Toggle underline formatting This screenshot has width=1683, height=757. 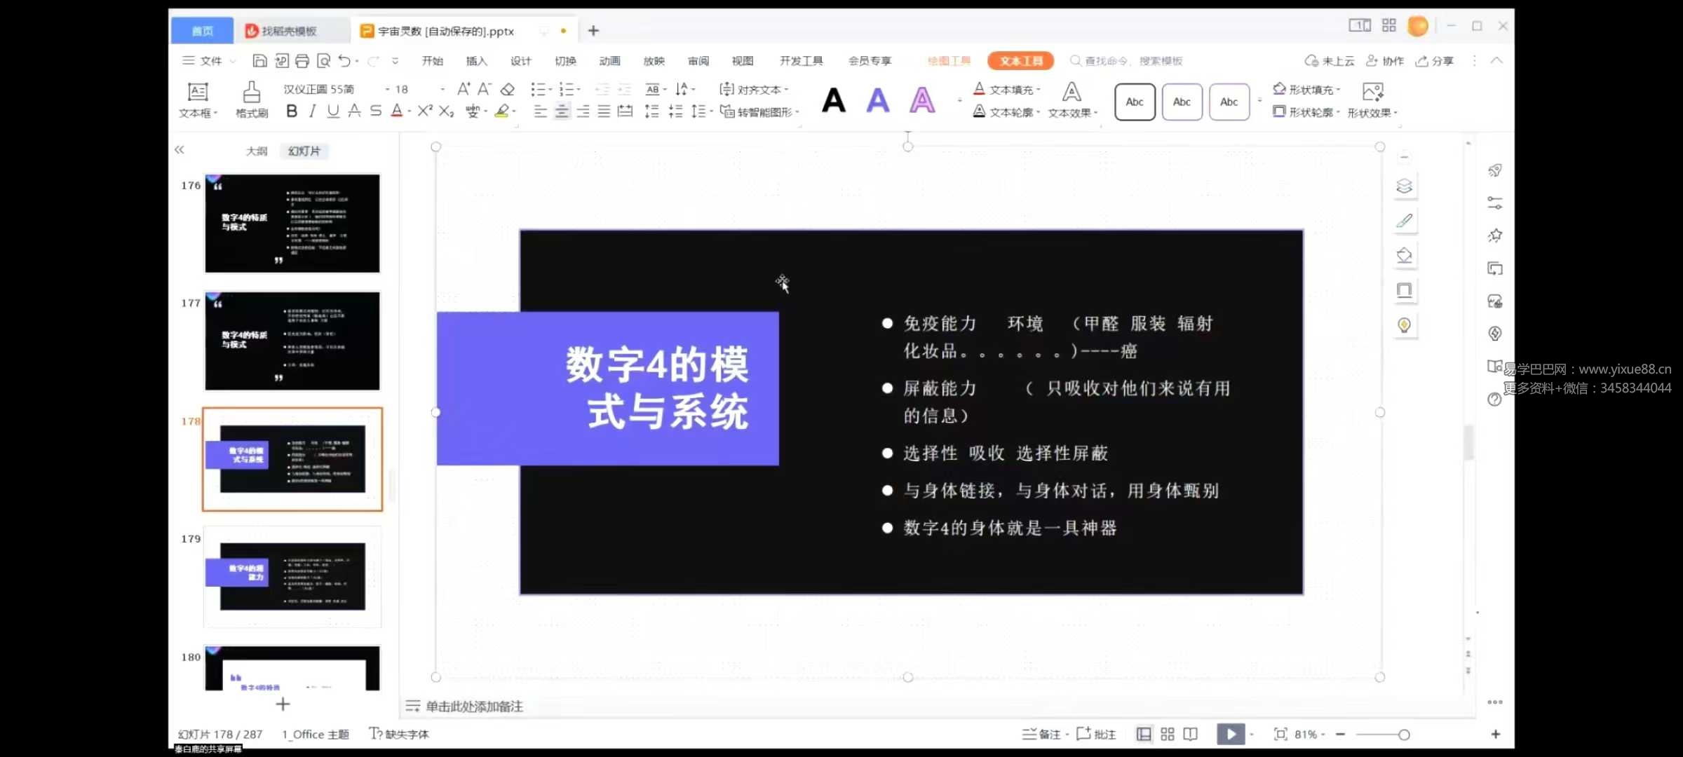point(333,111)
